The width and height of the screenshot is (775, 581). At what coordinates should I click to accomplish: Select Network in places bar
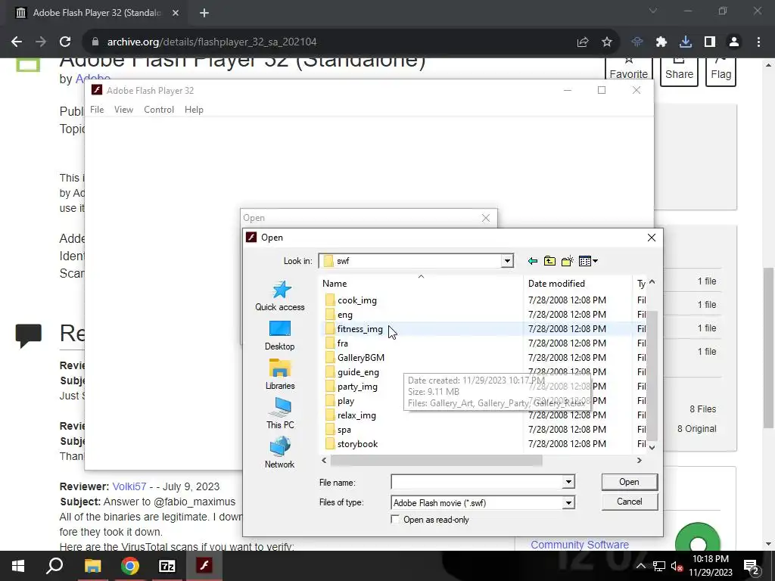pos(280,453)
